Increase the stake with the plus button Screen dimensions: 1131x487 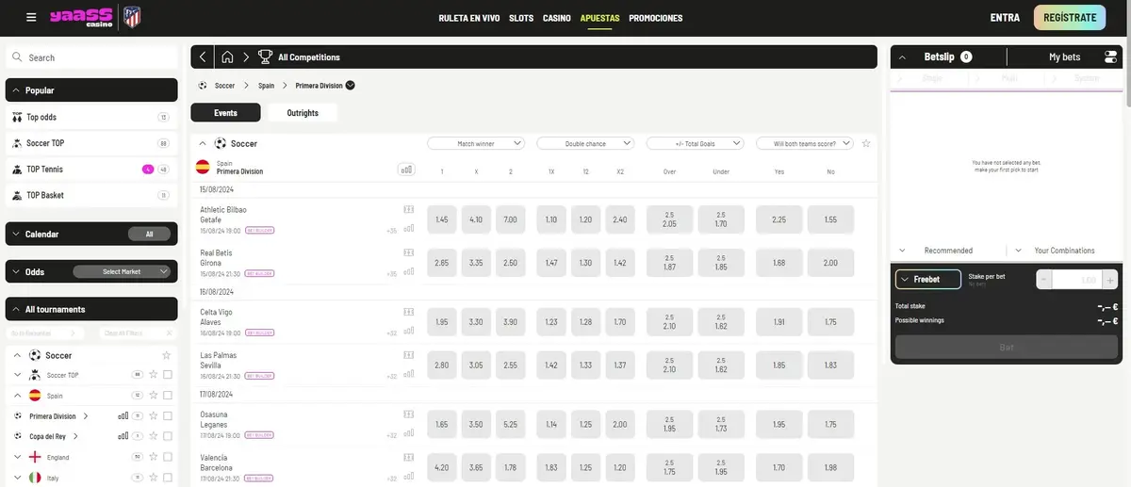coord(1110,279)
